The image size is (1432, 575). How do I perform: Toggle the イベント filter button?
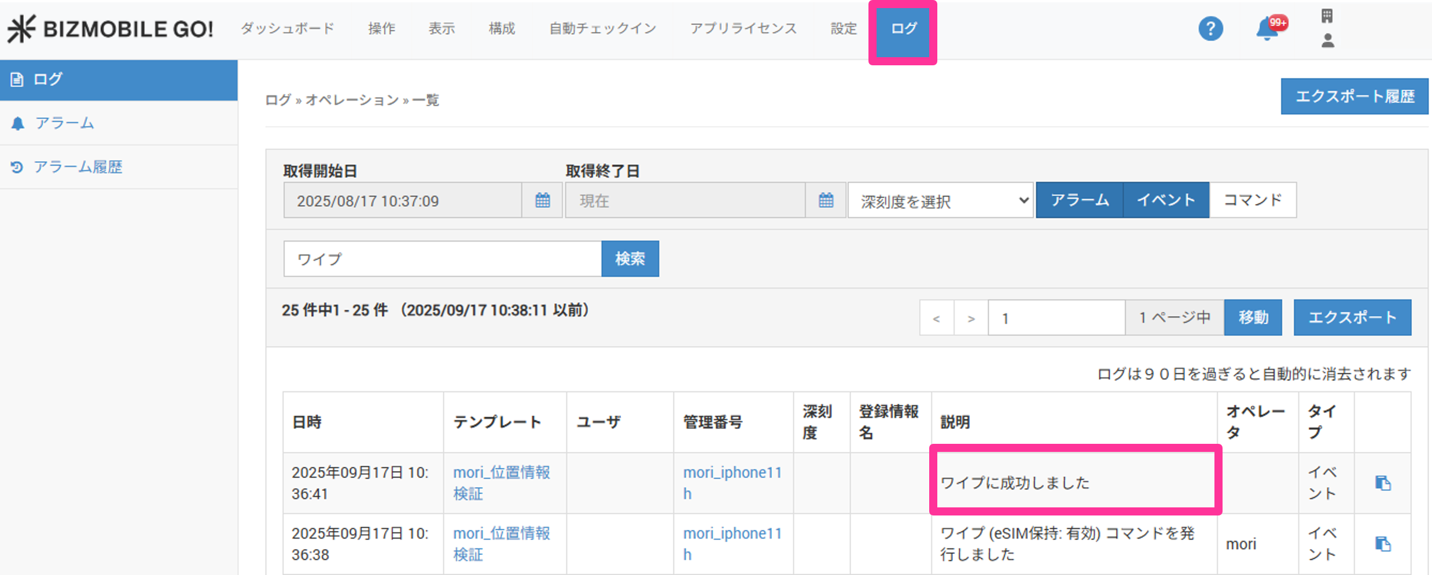[1166, 200]
